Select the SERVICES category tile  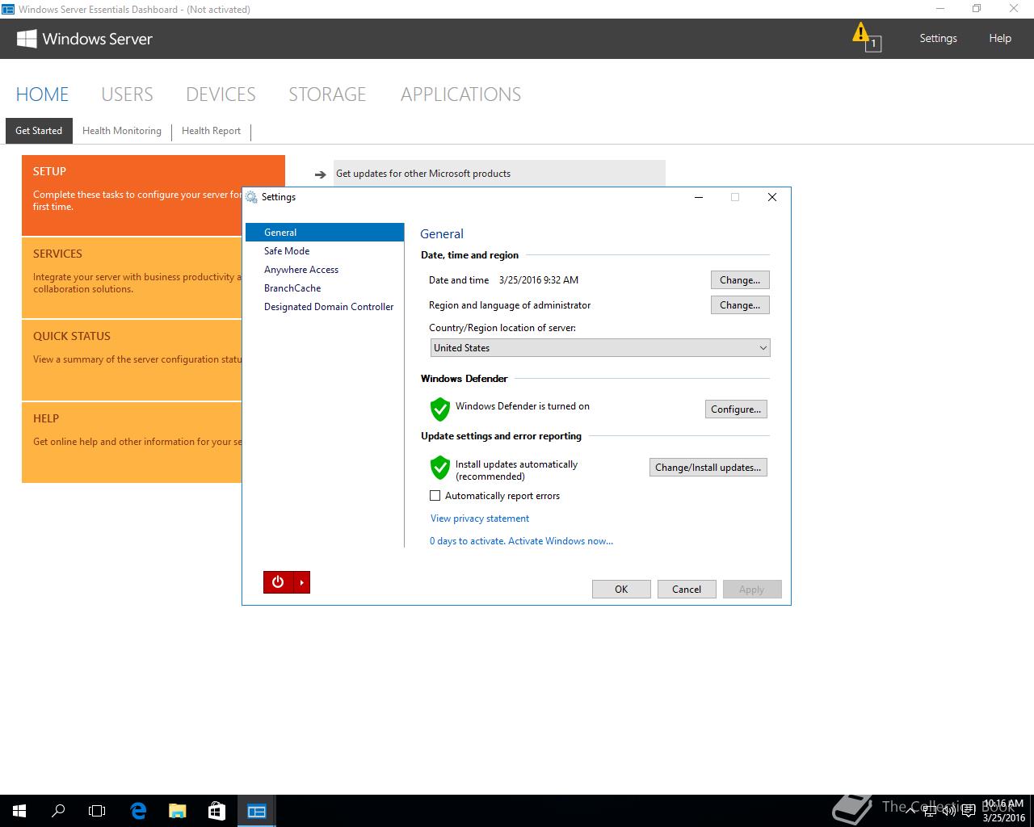[132, 278]
